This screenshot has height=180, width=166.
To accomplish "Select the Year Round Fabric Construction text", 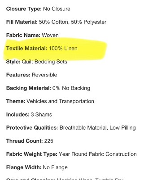I will coord(98,154).
